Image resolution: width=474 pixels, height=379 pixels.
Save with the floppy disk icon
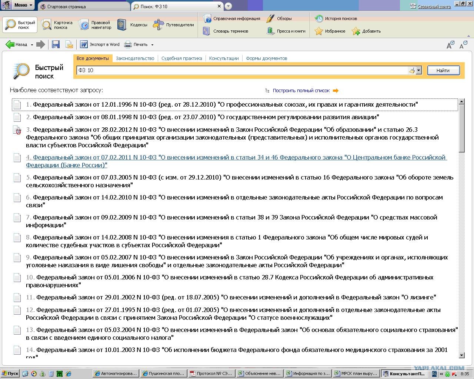56,44
